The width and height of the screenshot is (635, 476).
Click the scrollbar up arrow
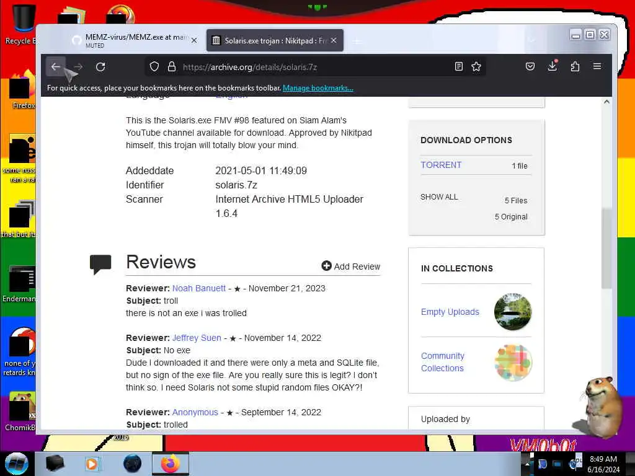[x=606, y=102]
